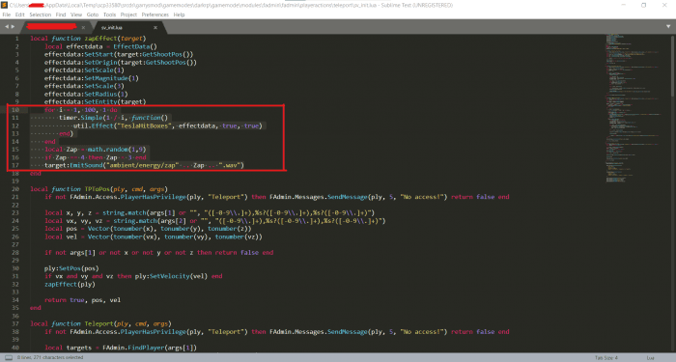Click the 'local function TPToPos' line
Image resolution: width=676 pixels, height=362 pixels.
pos(99,189)
